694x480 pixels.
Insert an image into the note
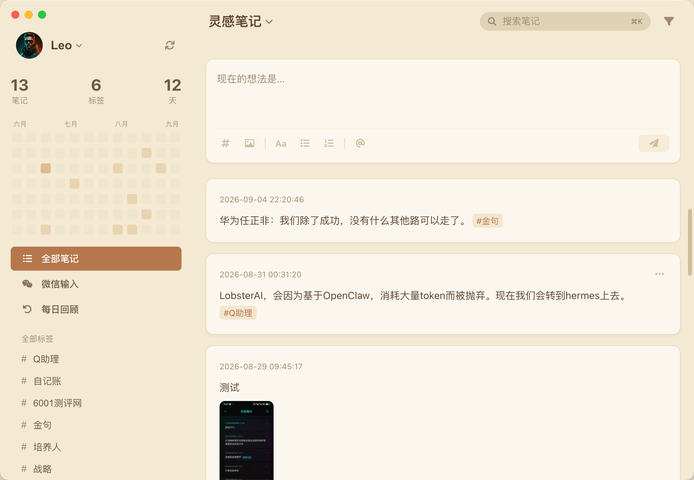(x=250, y=143)
